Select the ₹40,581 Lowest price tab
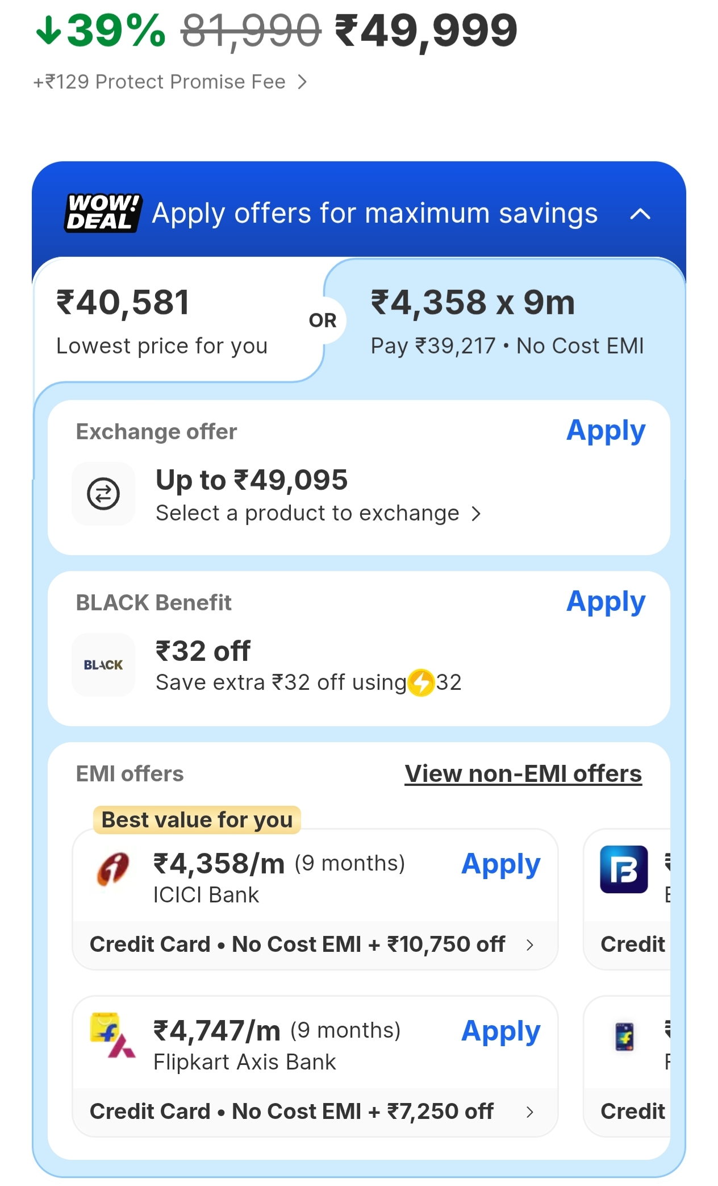Image resolution: width=718 pixels, height=1186 pixels. tap(162, 321)
